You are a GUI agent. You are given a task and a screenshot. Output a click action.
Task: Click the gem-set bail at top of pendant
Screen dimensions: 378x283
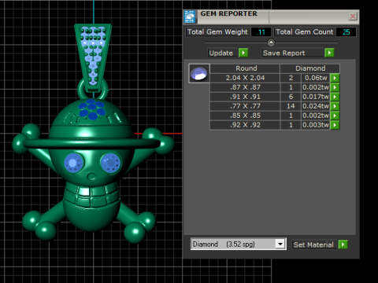93,57
